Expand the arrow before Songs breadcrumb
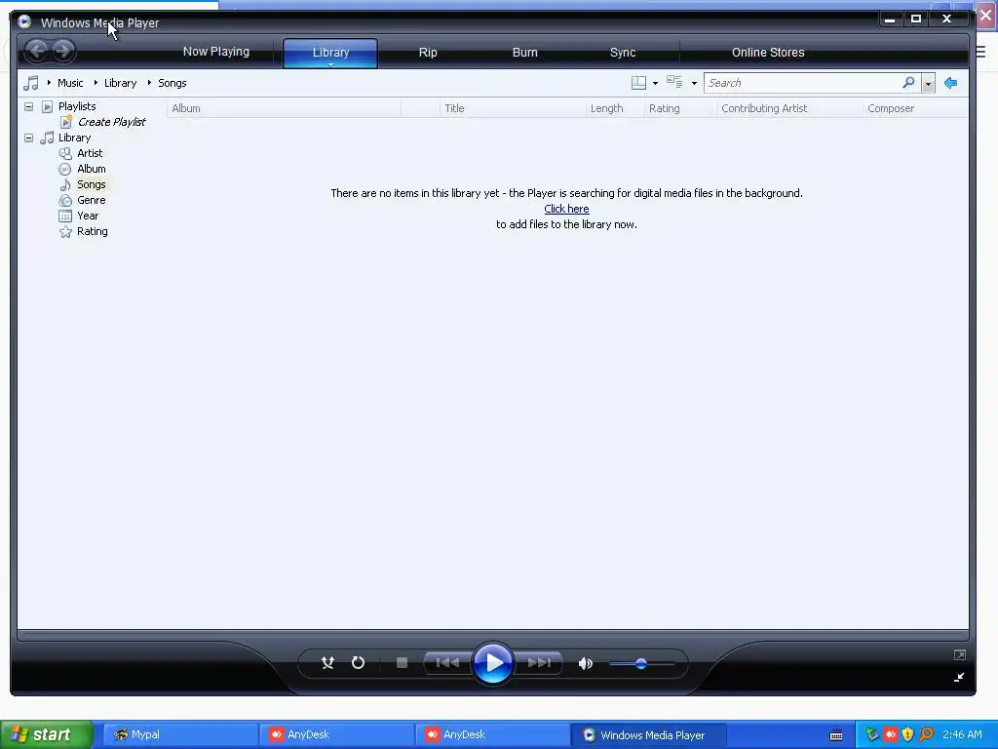Viewport: 998px width, 749px height. tap(149, 83)
